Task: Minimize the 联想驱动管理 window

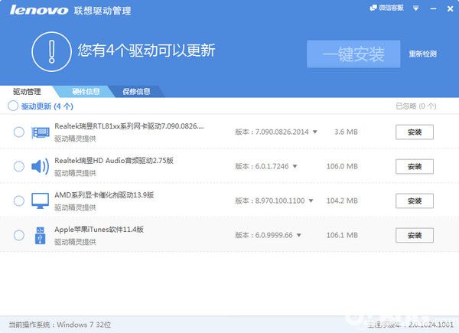Action: [x=433, y=8]
